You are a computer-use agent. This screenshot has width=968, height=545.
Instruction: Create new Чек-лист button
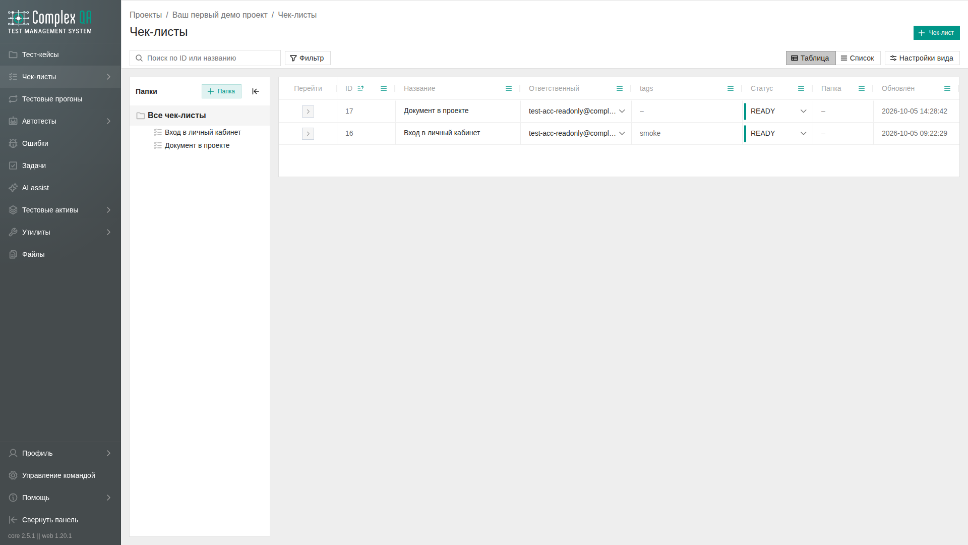click(x=936, y=33)
